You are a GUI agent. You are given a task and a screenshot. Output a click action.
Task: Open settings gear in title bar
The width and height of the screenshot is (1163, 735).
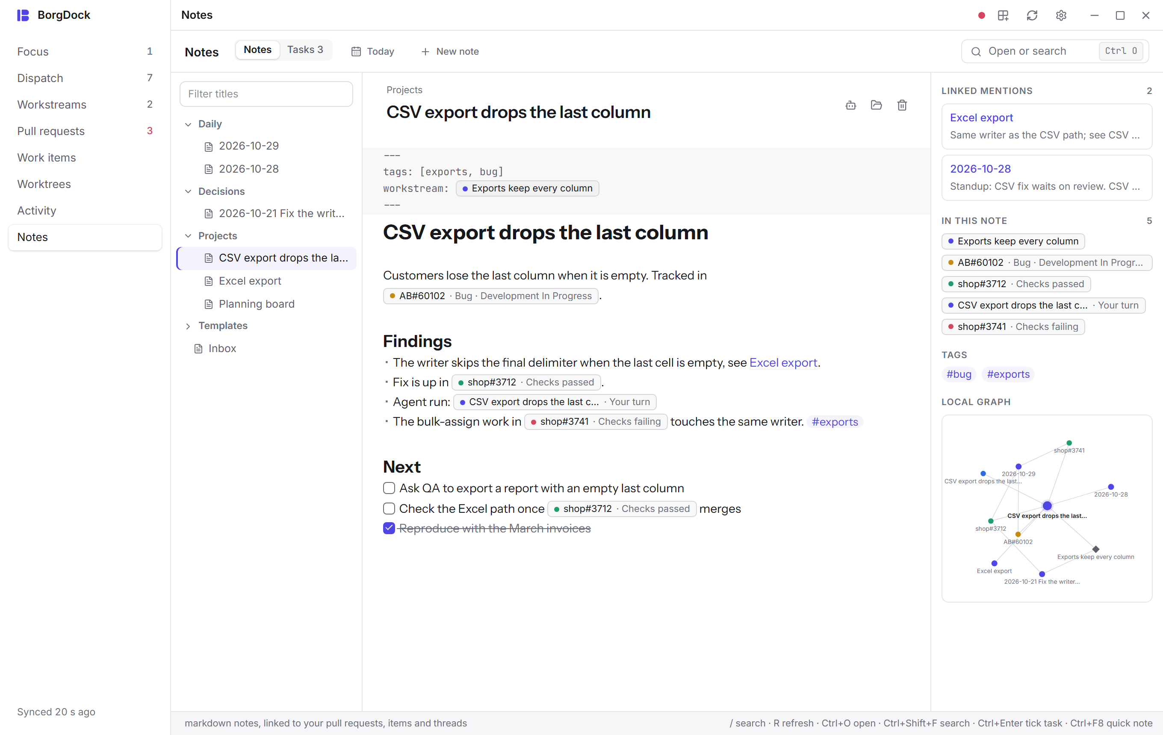1061,15
